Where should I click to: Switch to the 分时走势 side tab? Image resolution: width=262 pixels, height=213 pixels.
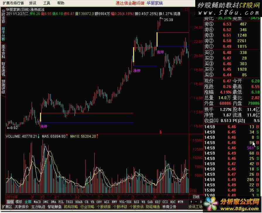pyautogui.click(x=3, y=16)
